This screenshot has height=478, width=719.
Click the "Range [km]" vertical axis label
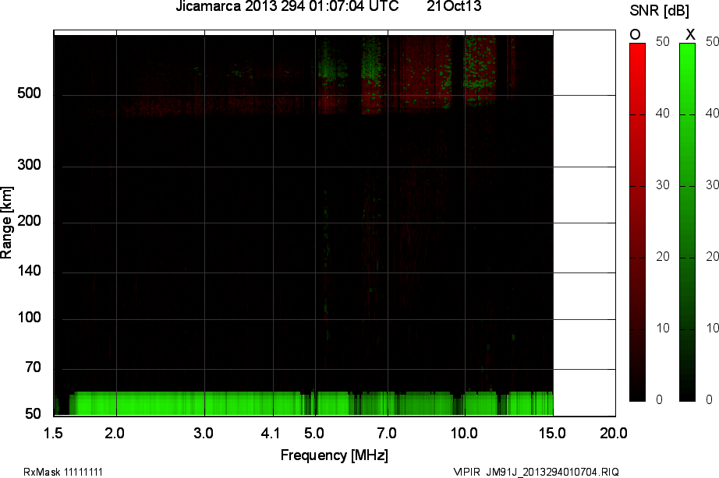[6, 223]
